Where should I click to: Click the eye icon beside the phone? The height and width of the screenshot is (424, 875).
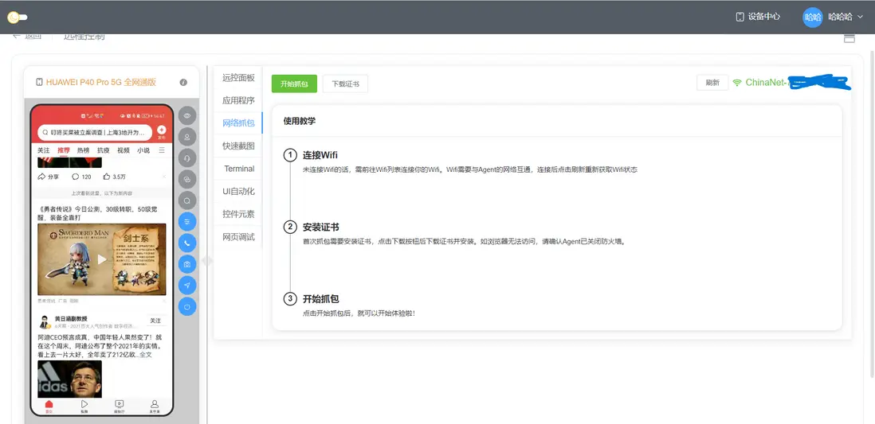coord(187,116)
